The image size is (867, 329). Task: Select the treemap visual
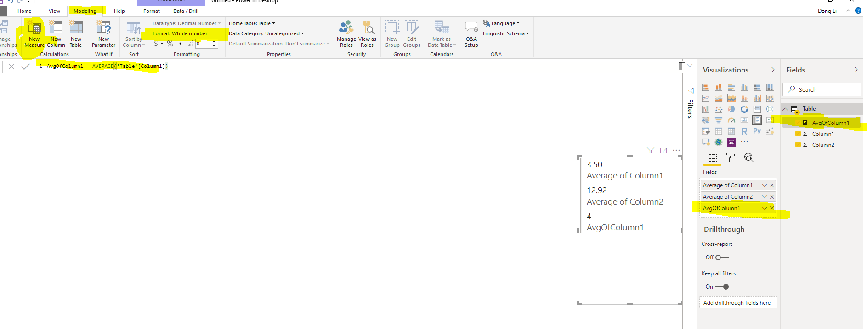tap(757, 109)
